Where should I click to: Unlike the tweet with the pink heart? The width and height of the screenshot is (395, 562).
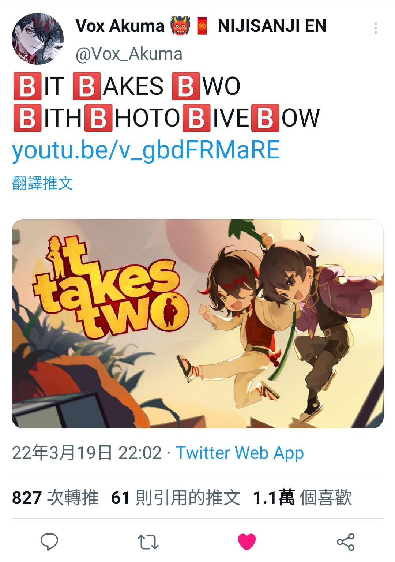[247, 542]
